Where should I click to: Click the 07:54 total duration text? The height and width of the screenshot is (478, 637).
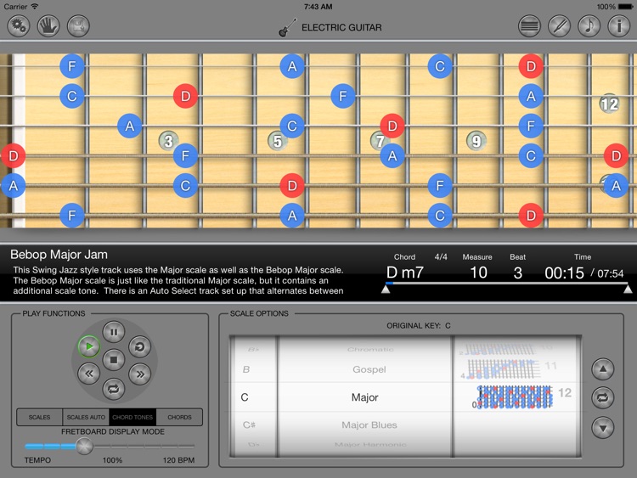coord(610,273)
